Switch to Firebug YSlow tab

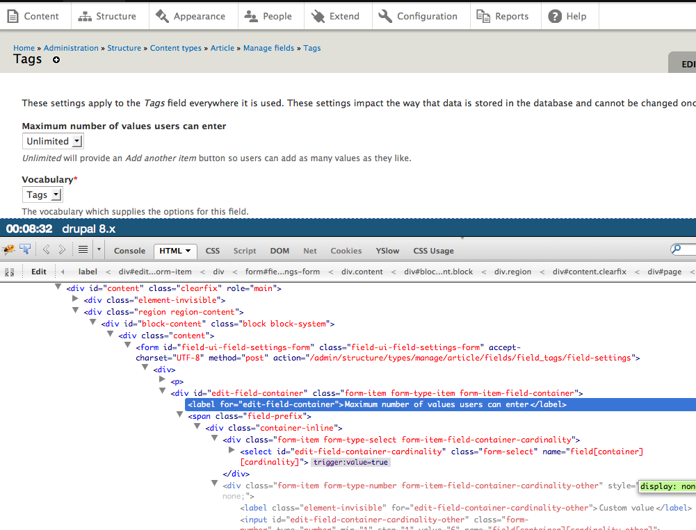point(387,251)
